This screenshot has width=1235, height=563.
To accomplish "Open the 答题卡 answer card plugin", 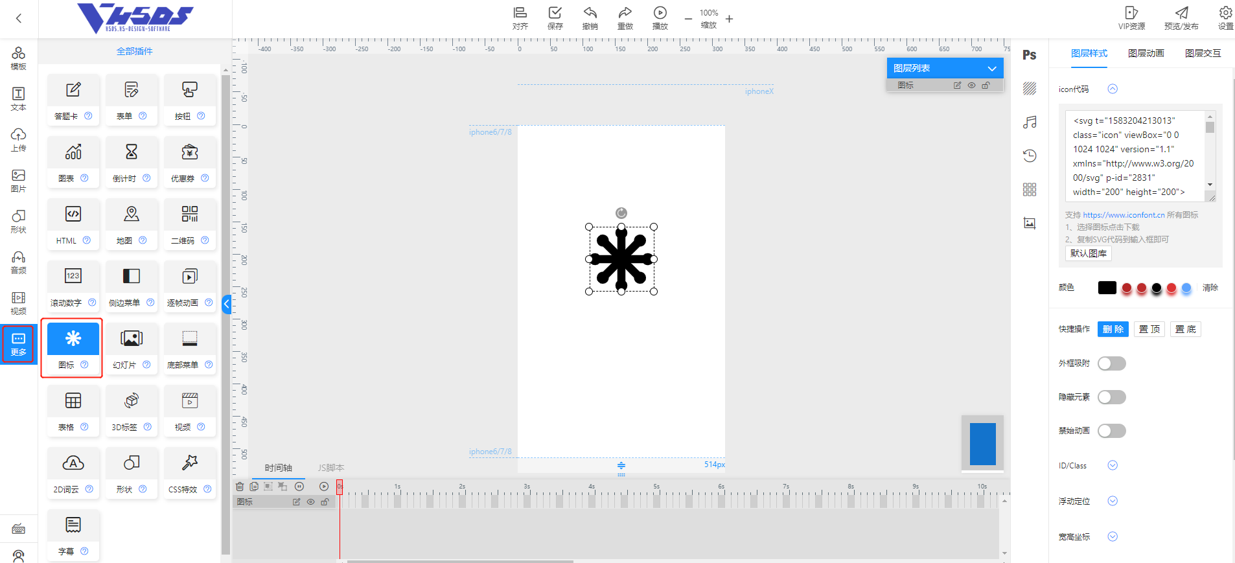I will (x=73, y=99).
